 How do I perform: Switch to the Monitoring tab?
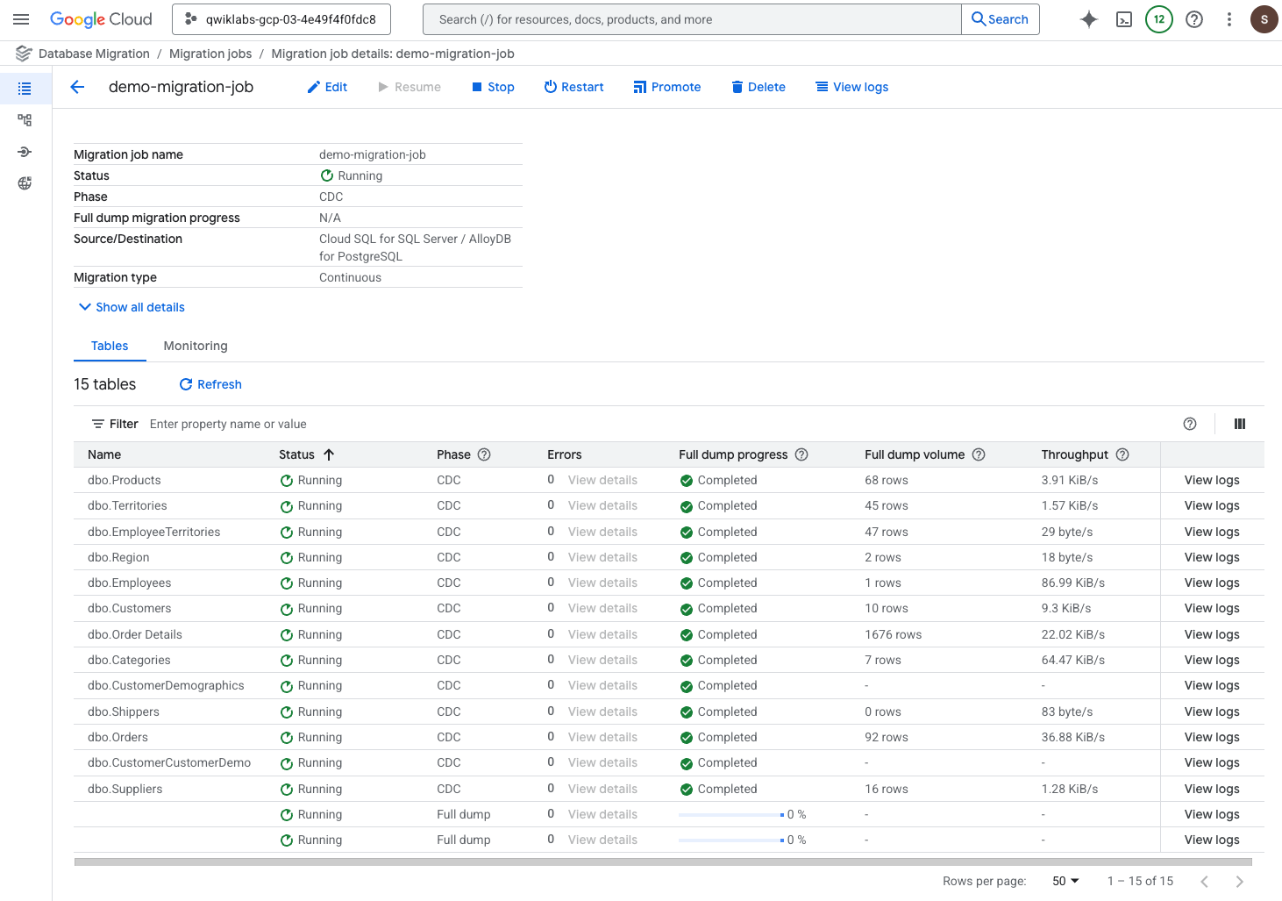click(196, 346)
